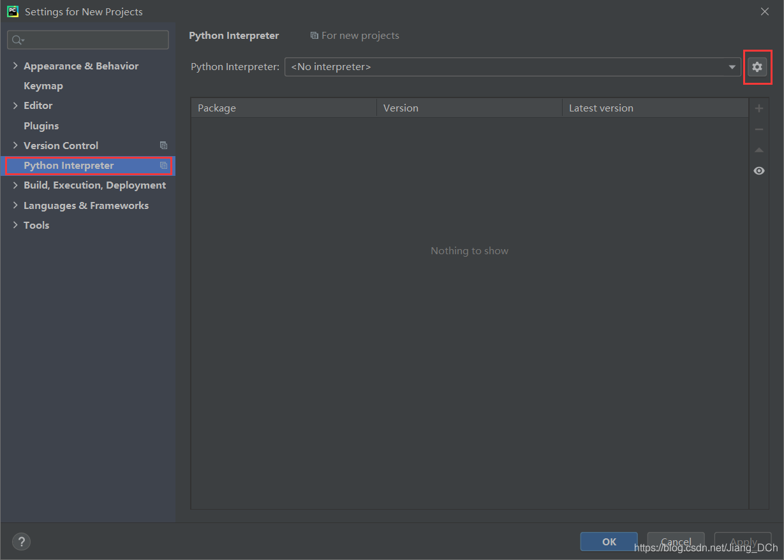Open Editor settings page
The height and width of the screenshot is (560, 784).
pyautogui.click(x=38, y=105)
